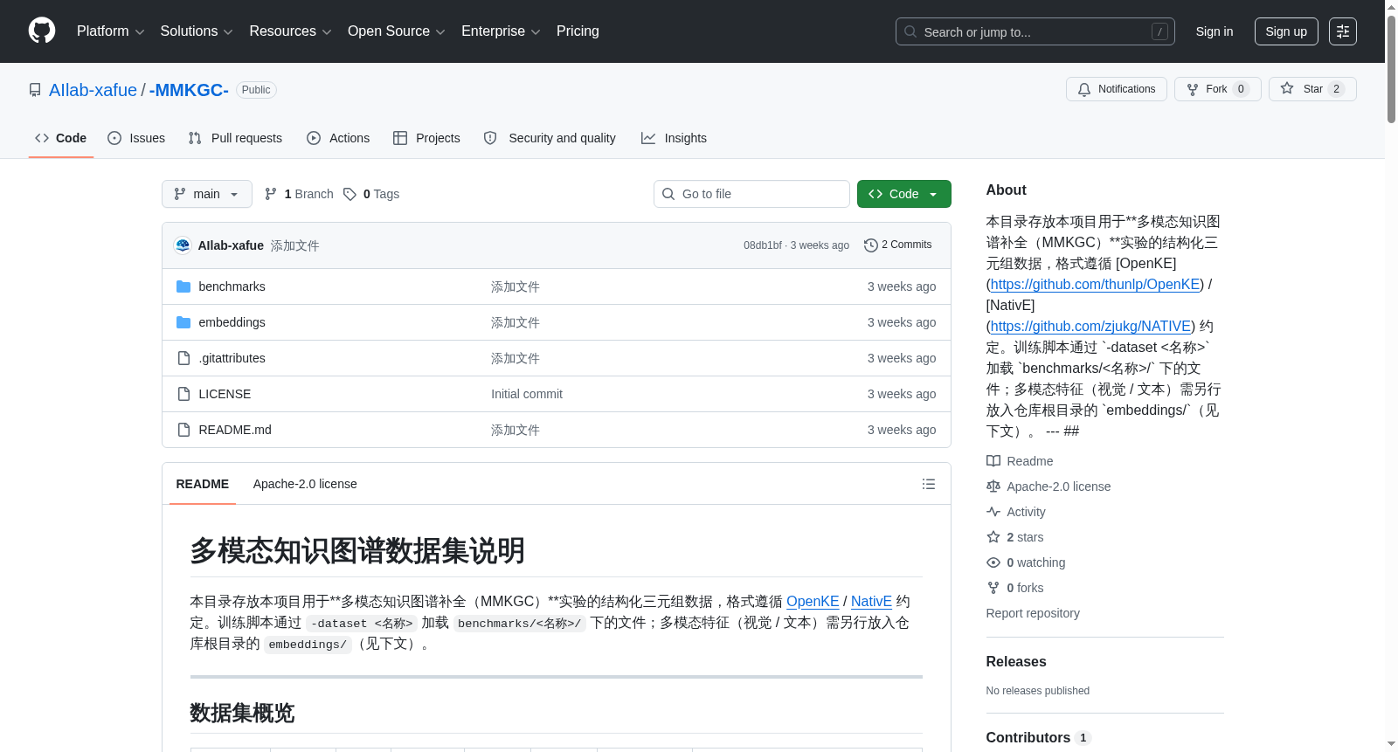Expand the Solutions menu
This screenshot has width=1398, height=752.
point(197,31)
